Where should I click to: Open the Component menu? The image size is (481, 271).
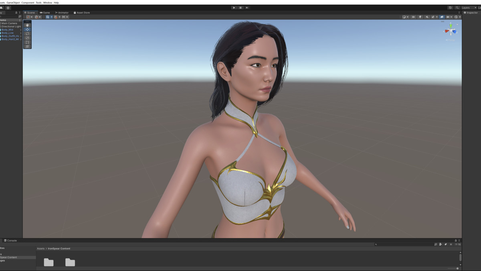coord(28,3)
